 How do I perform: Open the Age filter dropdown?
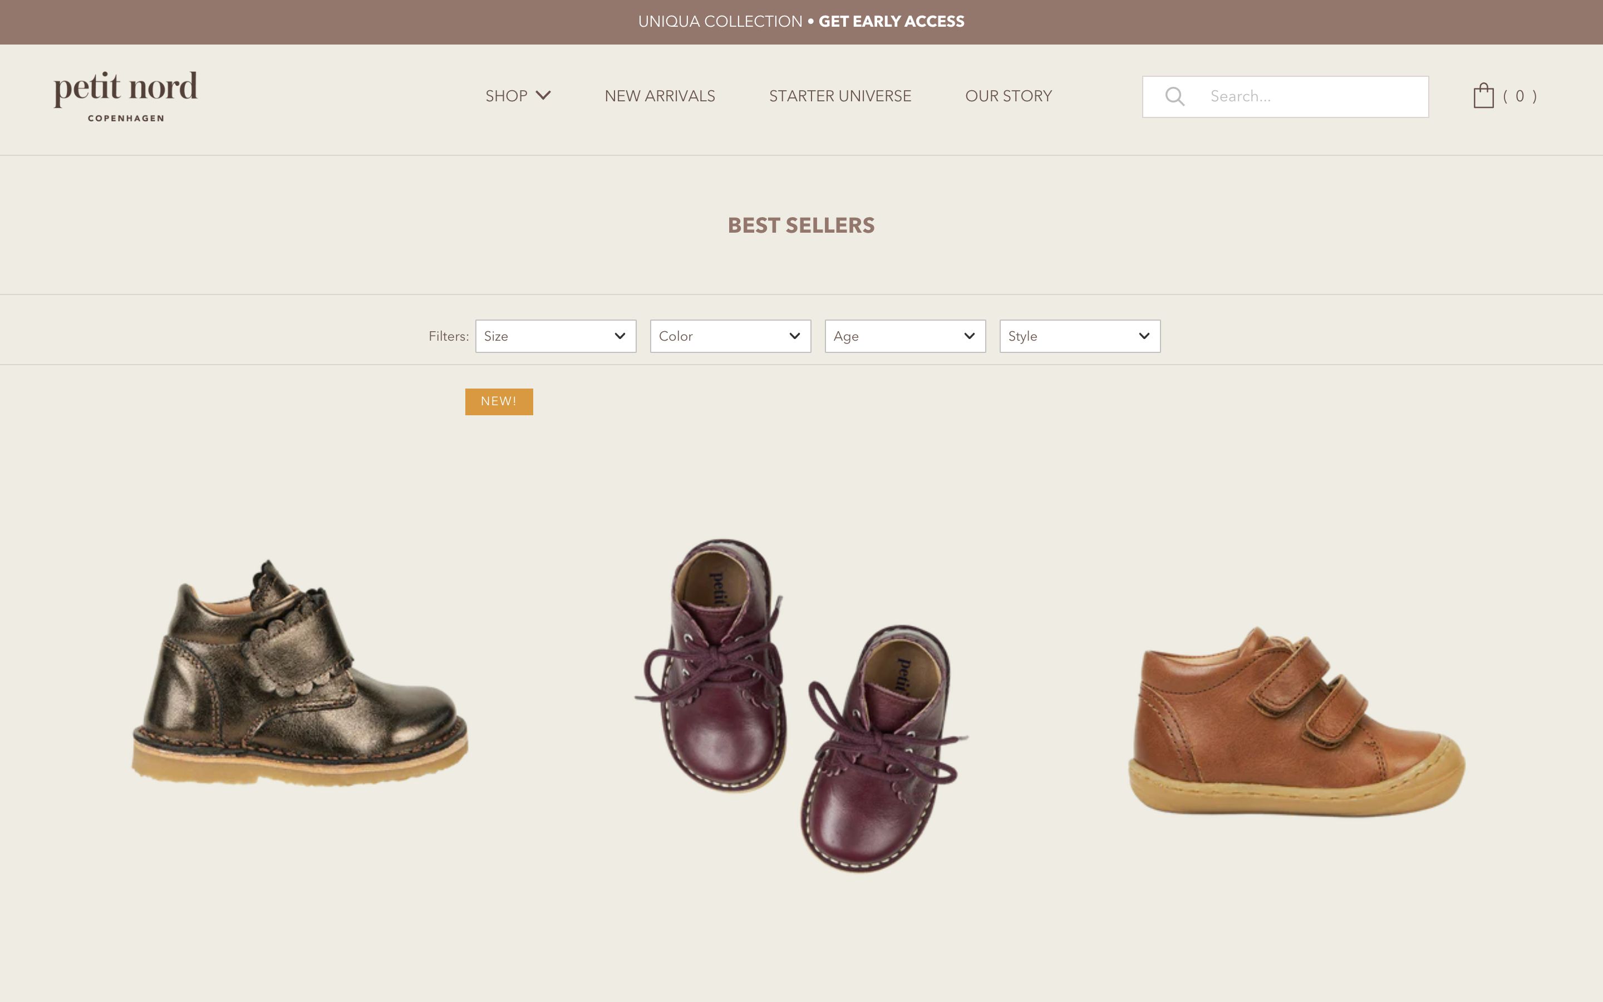pyautogui.click(x=905, y=336)
